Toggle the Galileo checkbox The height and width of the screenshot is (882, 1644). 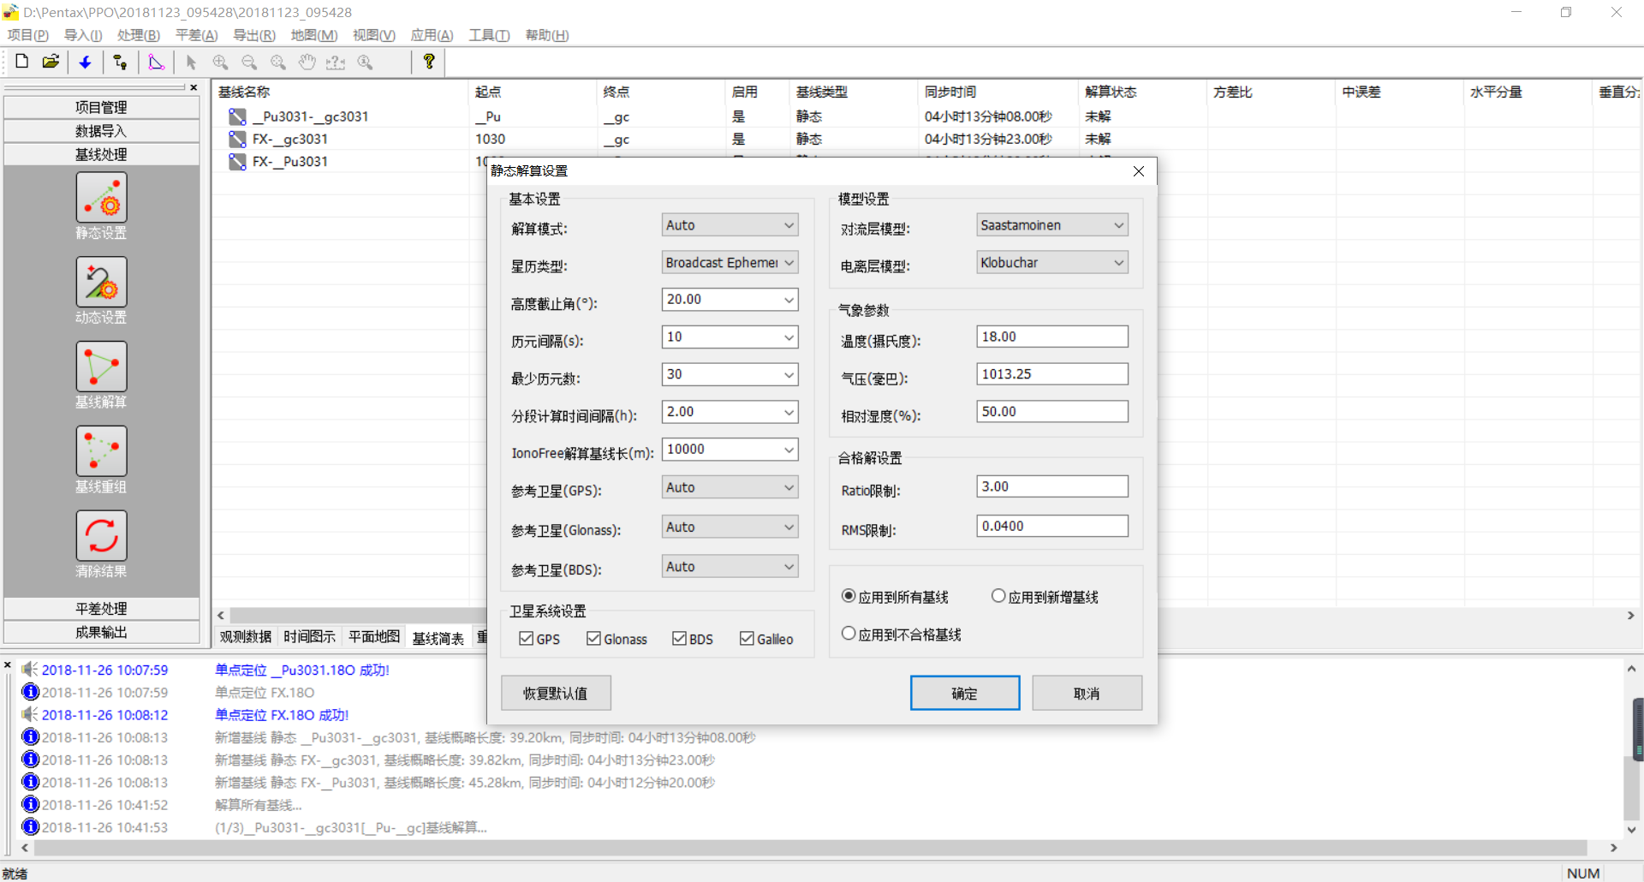click(x=747, y=639)
